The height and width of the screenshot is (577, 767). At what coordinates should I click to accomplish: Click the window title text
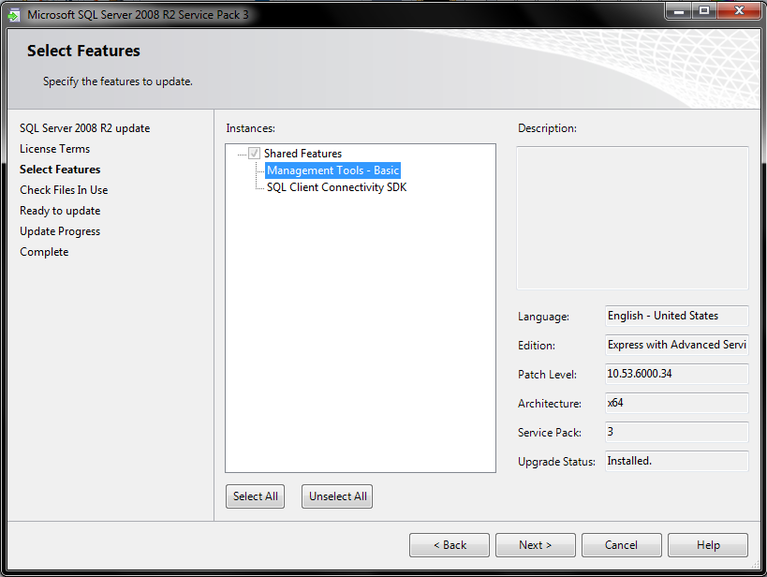138,15
